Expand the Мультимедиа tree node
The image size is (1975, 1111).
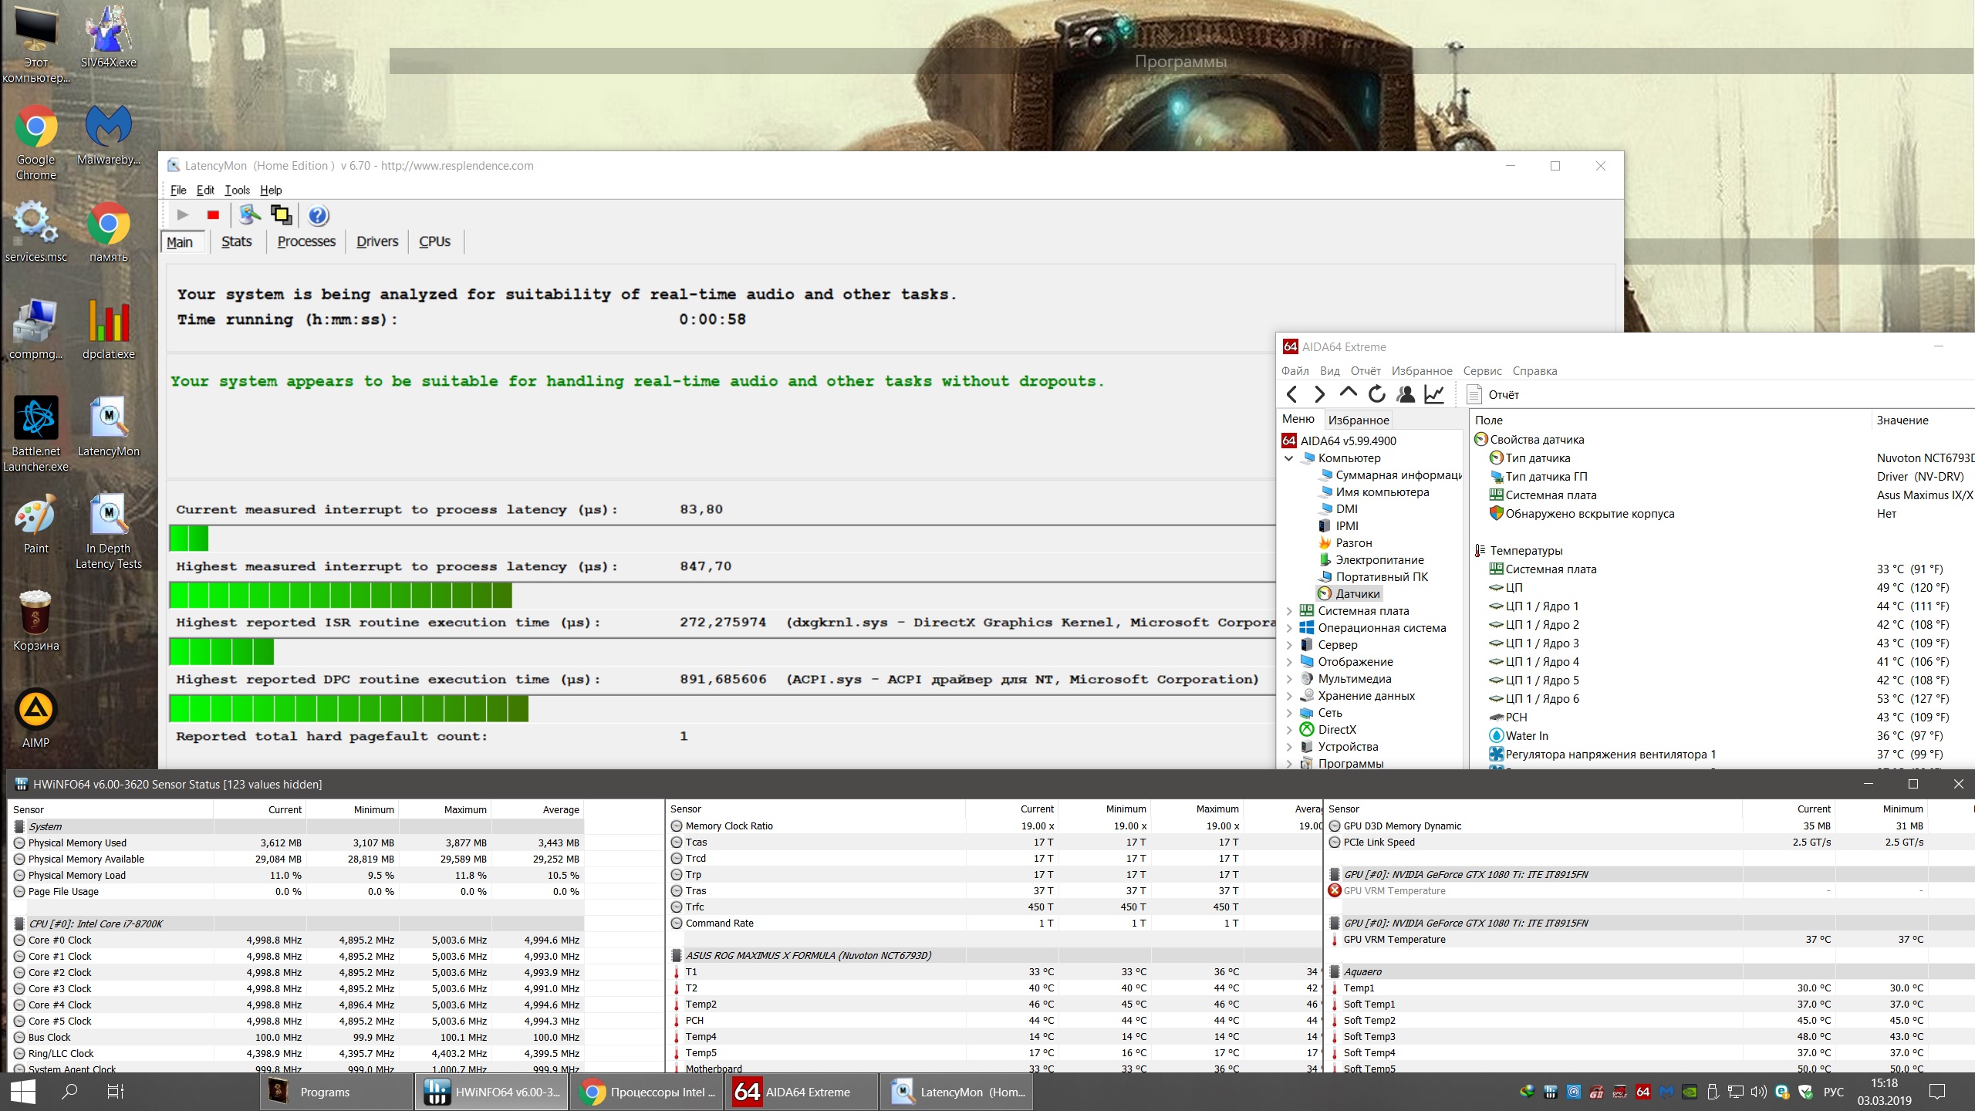coord(1288,679)
